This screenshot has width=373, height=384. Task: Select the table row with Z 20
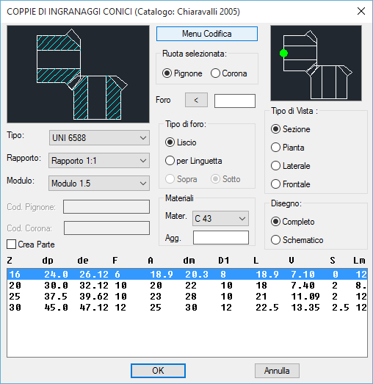point(187,286)
